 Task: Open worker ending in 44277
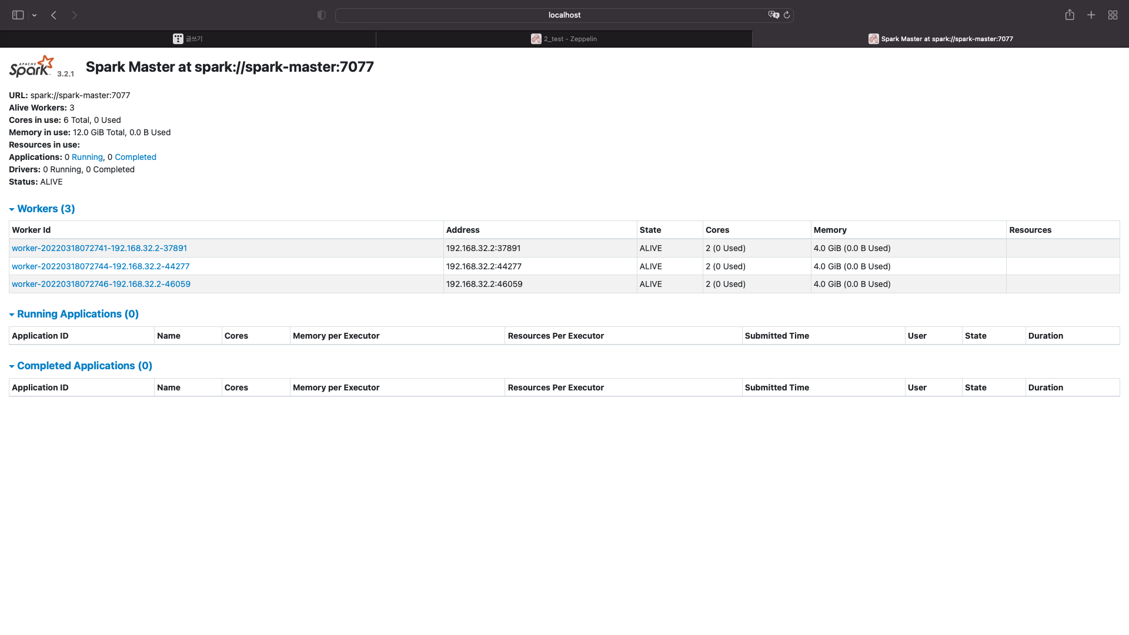pyautogui.click(x=101, y=266)
